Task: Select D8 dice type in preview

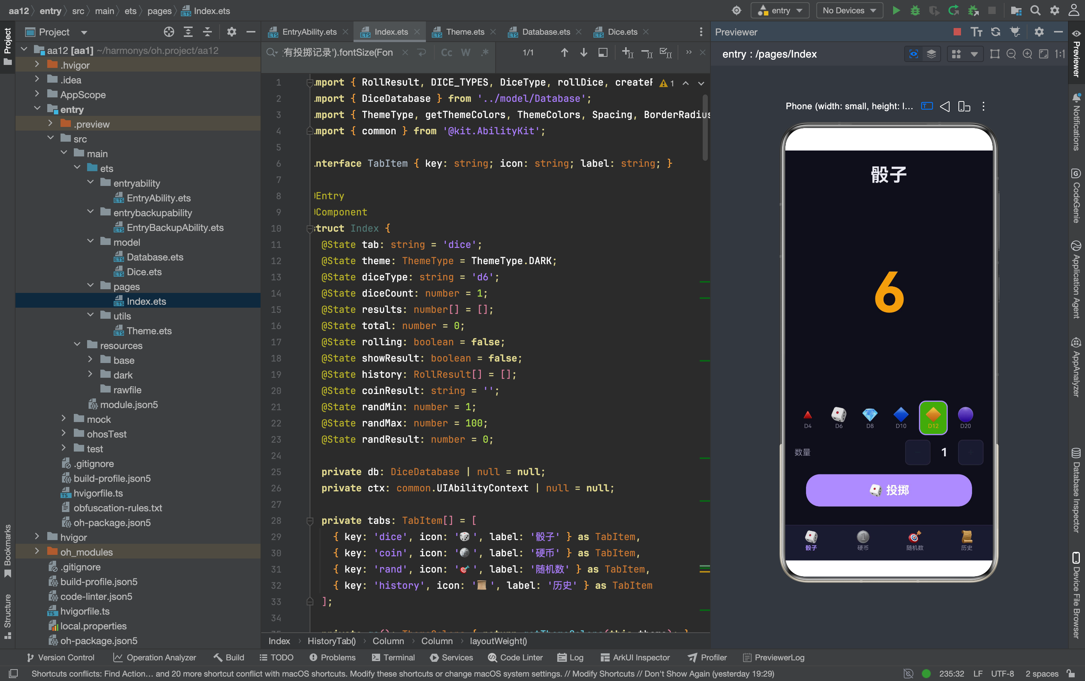Action: 869,418
